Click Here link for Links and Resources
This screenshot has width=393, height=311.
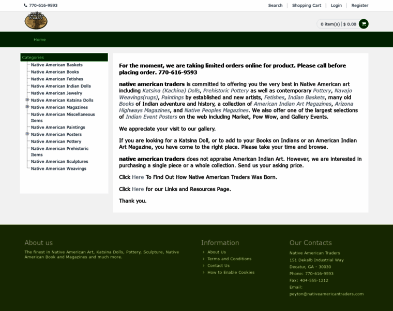138,189
